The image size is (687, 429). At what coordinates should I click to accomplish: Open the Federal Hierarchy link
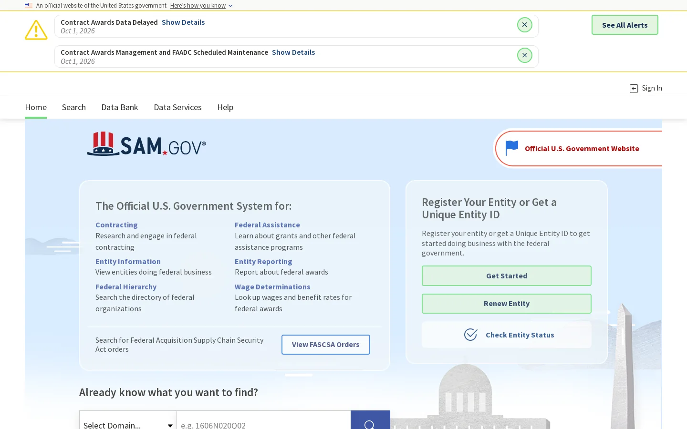126,287
